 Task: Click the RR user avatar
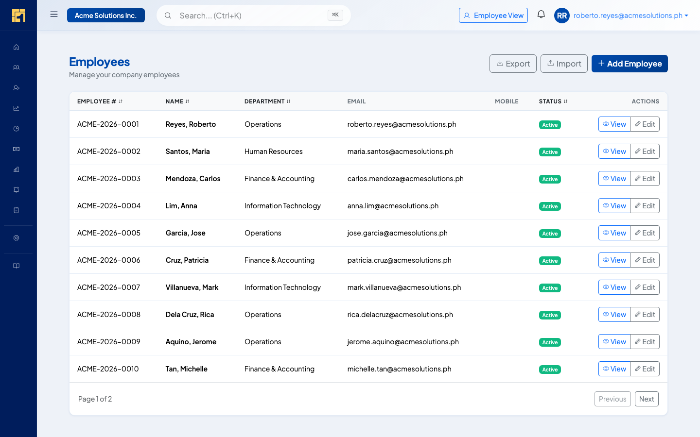click(562, 16)
